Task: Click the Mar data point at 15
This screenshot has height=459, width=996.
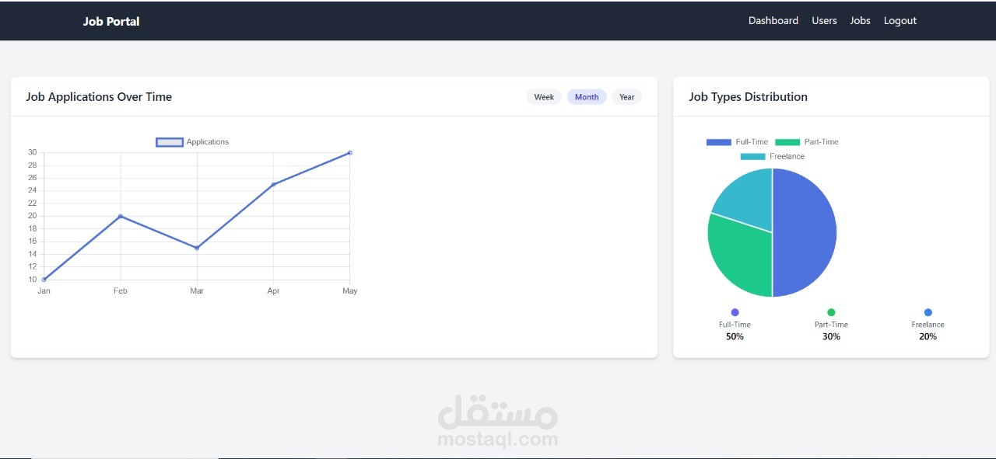Action: [x=197, y=248]
